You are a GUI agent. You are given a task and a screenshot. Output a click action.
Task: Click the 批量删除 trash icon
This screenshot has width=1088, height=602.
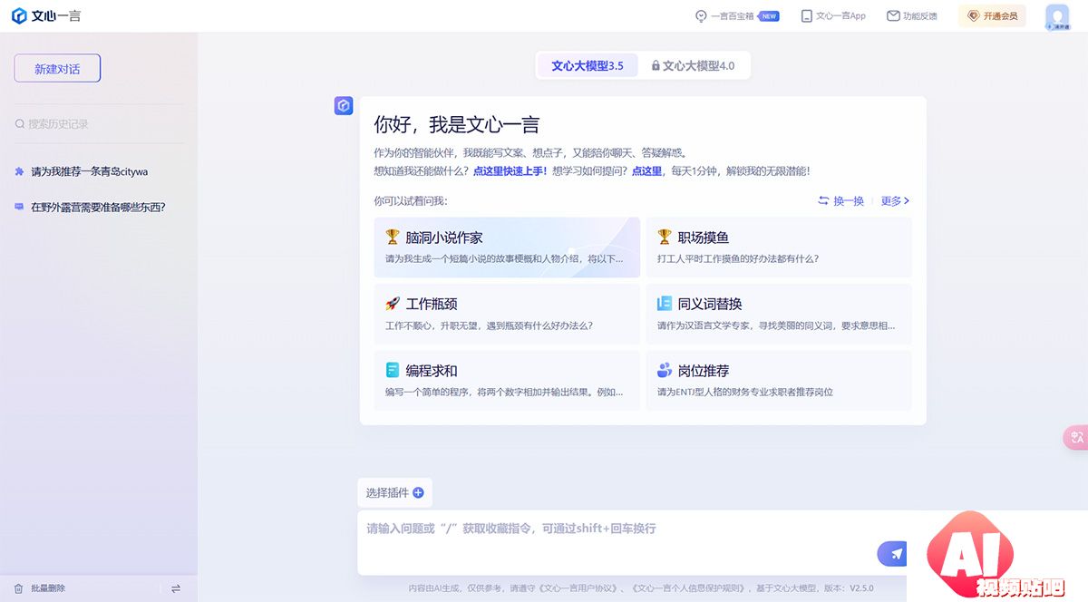coord(17,588)
